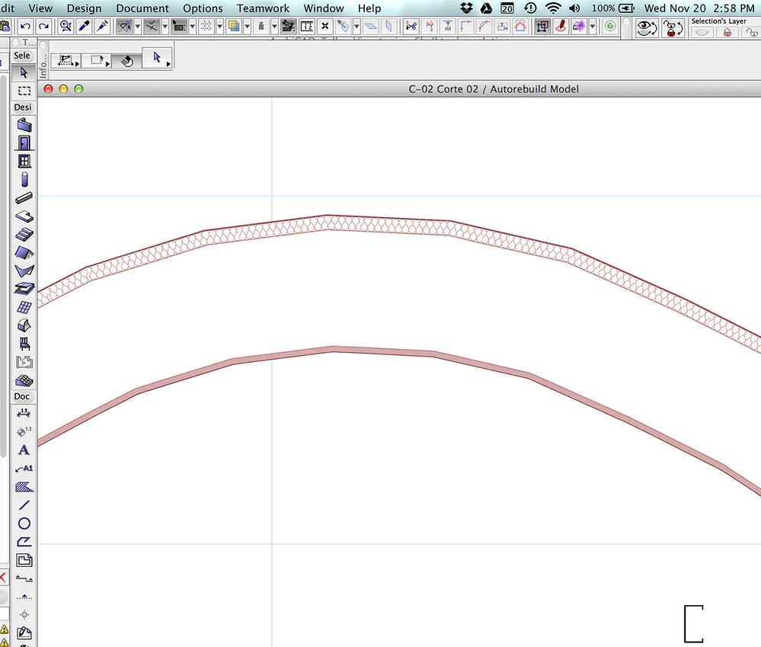Select the Zone tool
This screenshot has width=761, height=647.
click(x=24, y=362)
